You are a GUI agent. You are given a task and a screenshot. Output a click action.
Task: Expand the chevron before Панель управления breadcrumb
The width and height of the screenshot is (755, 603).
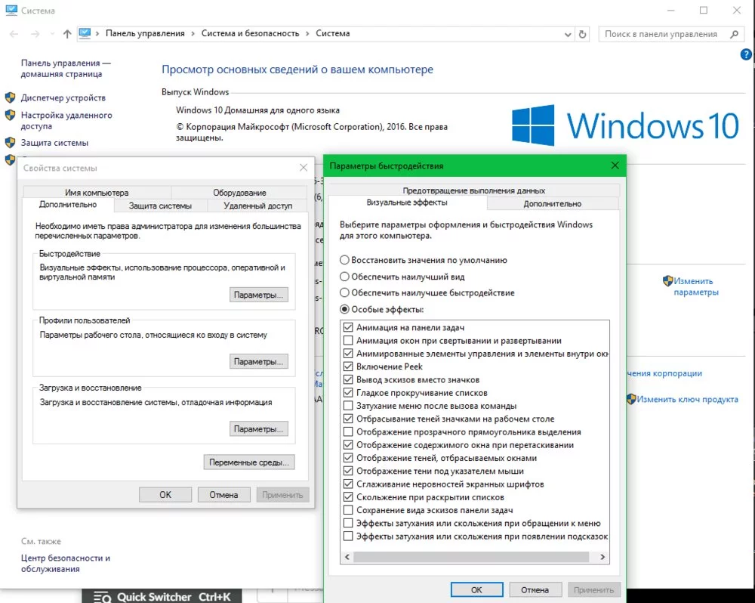(x=97, y=34)
